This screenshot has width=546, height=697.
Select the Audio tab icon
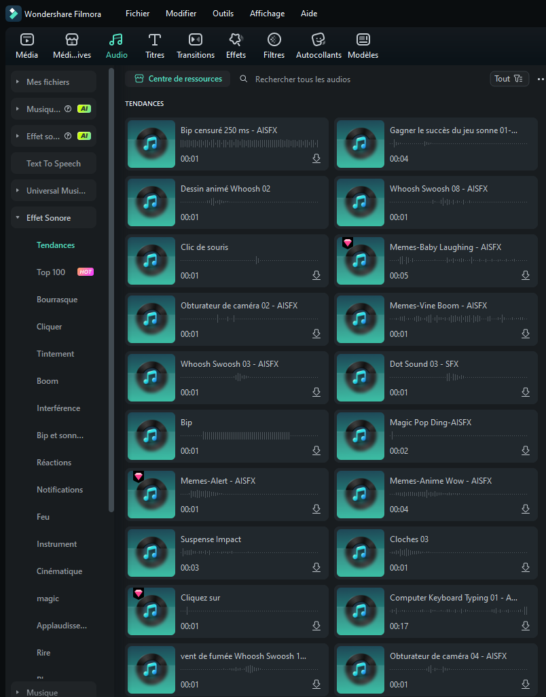click(x=116, y=40)
